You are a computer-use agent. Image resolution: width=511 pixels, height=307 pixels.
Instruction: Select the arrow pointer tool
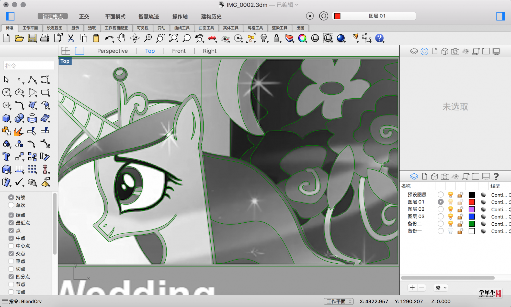(x=6, y=80)
